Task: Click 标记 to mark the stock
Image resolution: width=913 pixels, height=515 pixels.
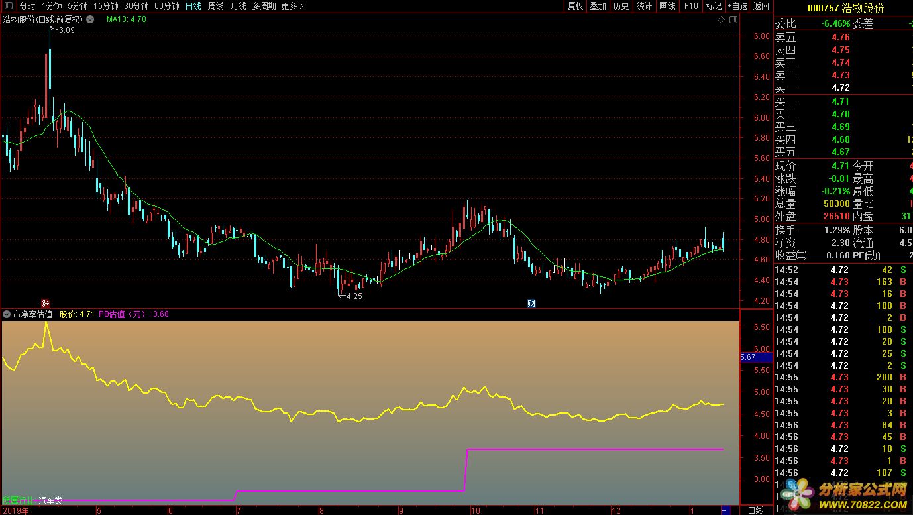Action: click(x=714, y=6)
